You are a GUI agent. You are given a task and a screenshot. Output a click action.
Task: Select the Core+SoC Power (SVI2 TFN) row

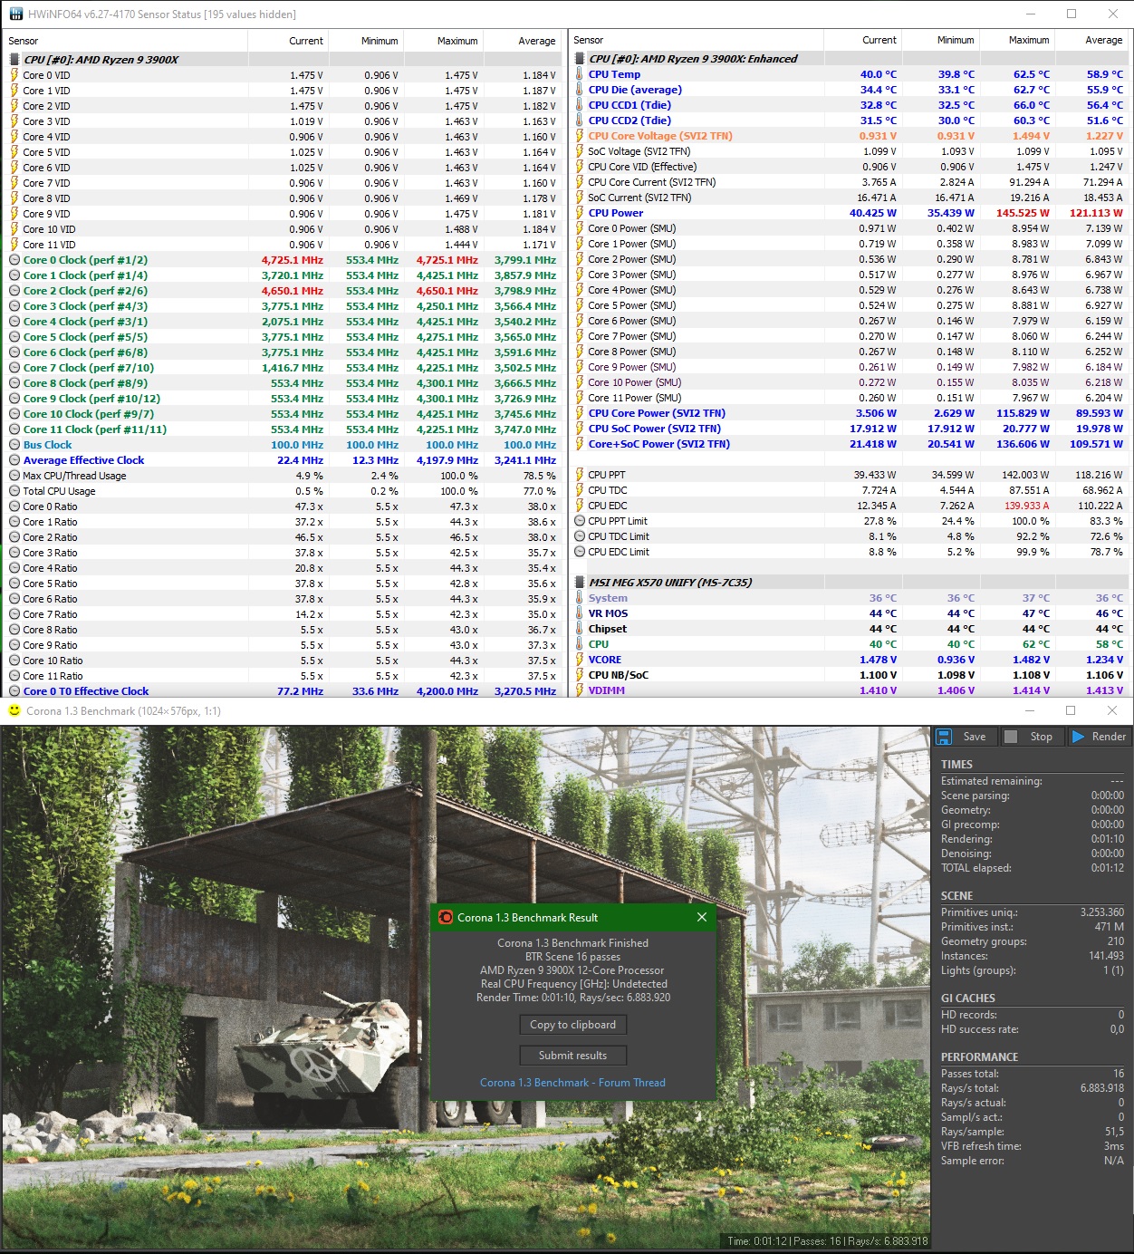pyautogui.click(x=849, y=444)
